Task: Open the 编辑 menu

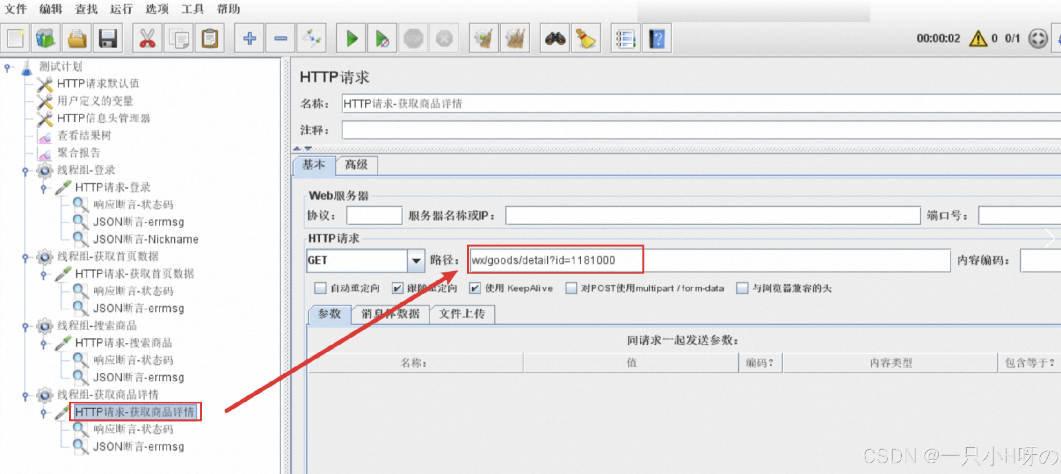Action: (51, 9)
